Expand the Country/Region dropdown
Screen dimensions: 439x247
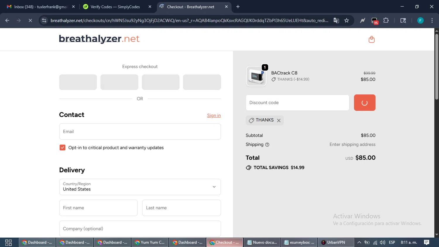[140, 187]
